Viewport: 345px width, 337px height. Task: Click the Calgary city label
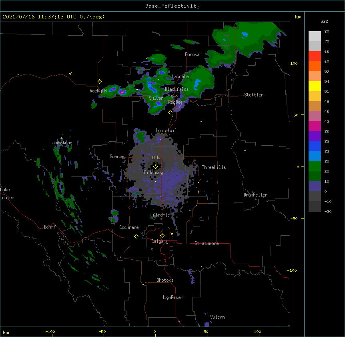pos(160,241)
